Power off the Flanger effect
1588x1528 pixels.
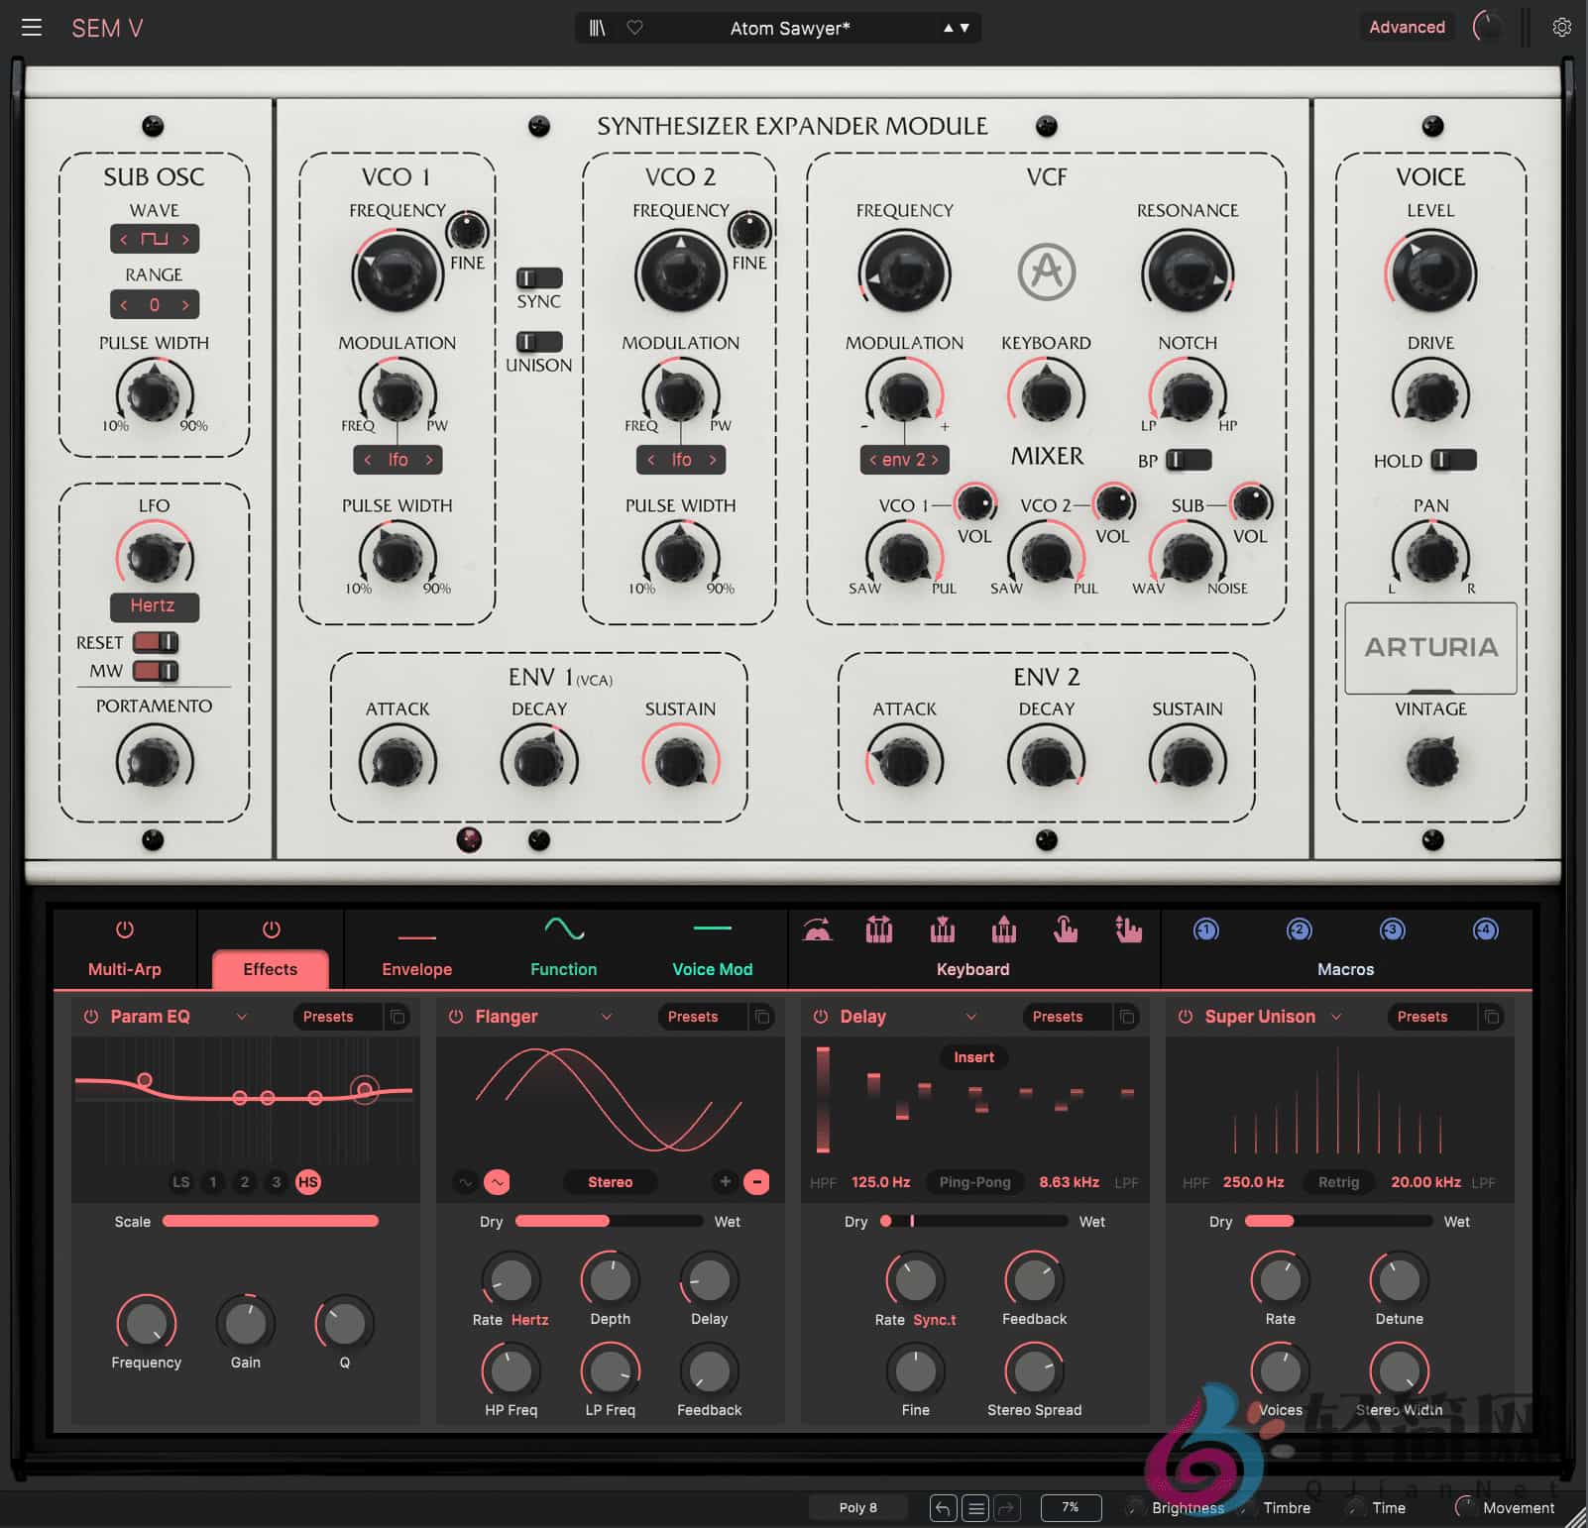(x=456, y=1017)
